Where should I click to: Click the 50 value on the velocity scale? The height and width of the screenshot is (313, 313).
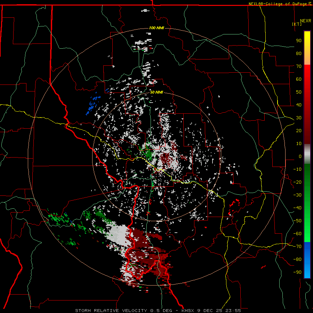coord(299,92)
